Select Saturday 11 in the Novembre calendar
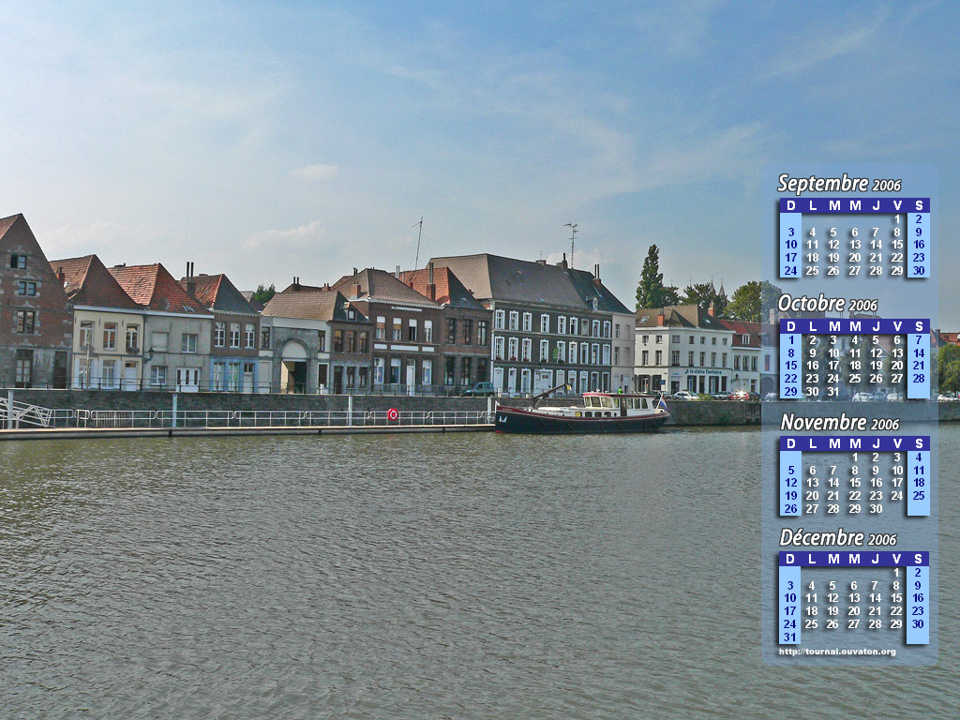Image resolution: width=960 pixels, height=720 pixels. 919,471
